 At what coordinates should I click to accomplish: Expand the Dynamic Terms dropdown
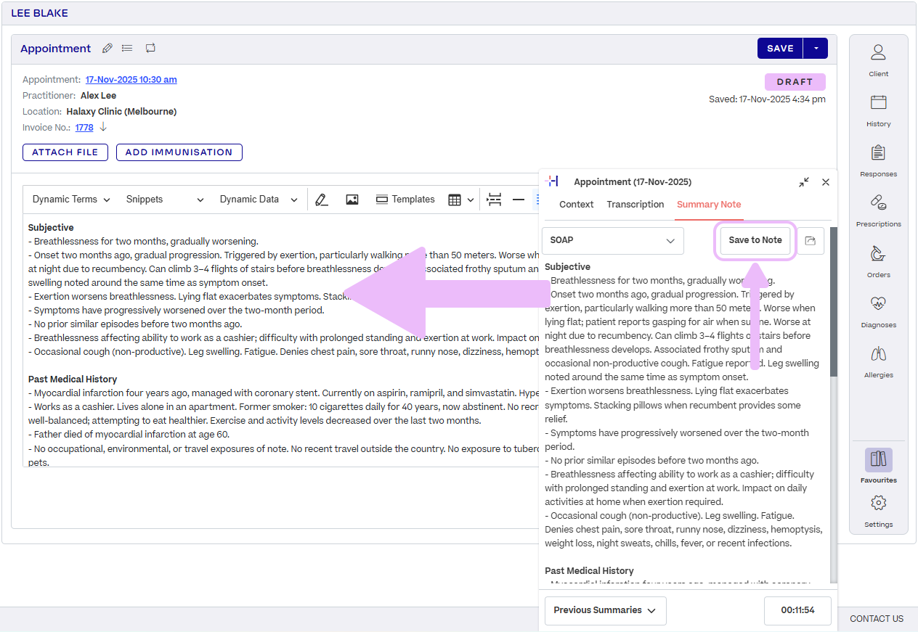71,200
